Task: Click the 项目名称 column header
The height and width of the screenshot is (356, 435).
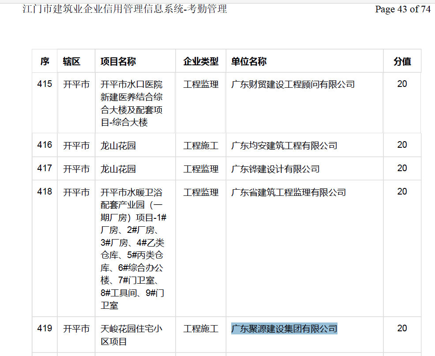Action: tap(118, 61)
